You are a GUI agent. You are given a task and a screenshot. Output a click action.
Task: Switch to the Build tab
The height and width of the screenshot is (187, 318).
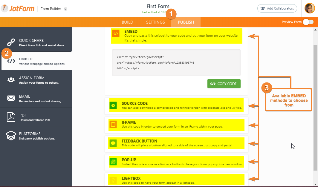[x=127, y=22]
